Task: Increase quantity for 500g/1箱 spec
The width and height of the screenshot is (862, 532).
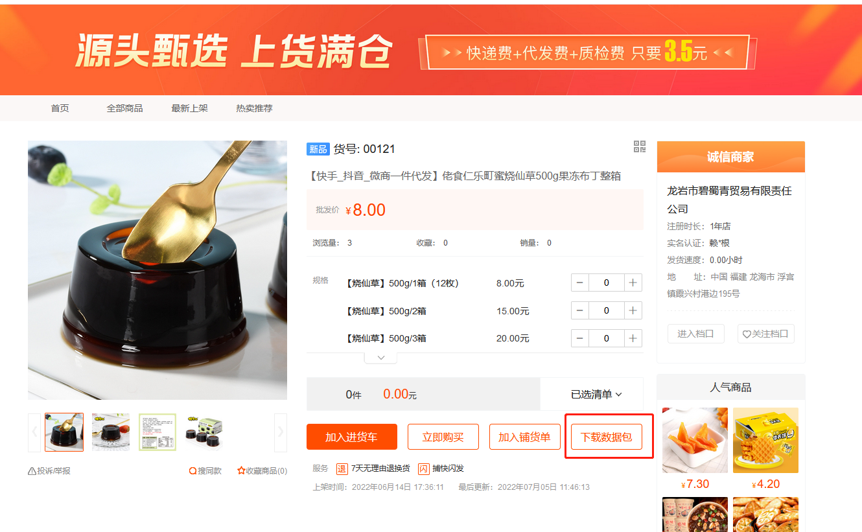Action: point(633,283)
